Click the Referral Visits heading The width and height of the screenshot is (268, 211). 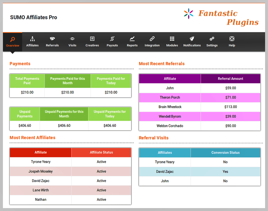click(154, 138)
